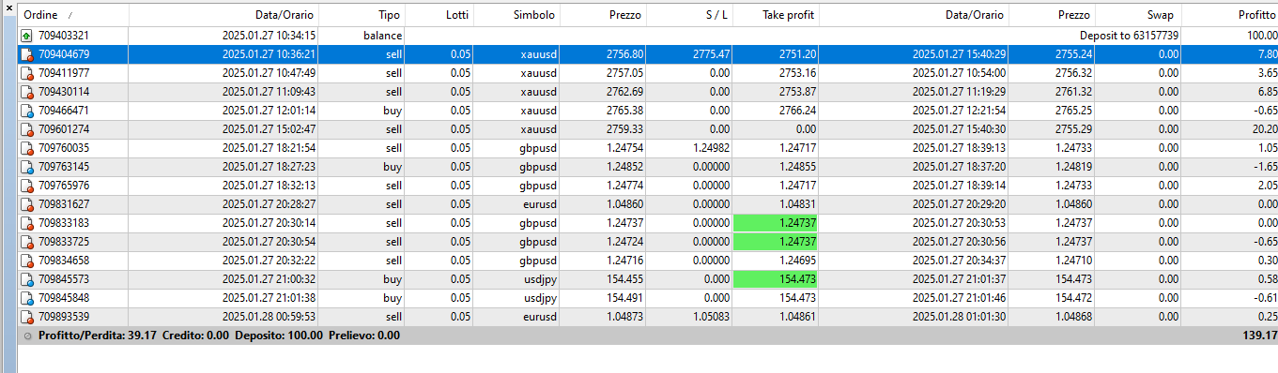Sort by Prezzo header next to Swap
This screenshot has width=1278, height=373.
[1052, 16]
